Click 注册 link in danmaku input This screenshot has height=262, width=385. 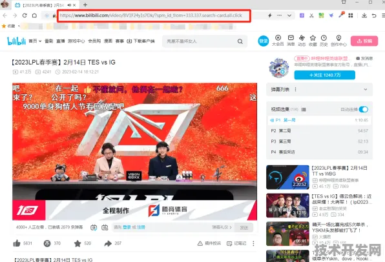pyautogui.click(x=141, y=227)
